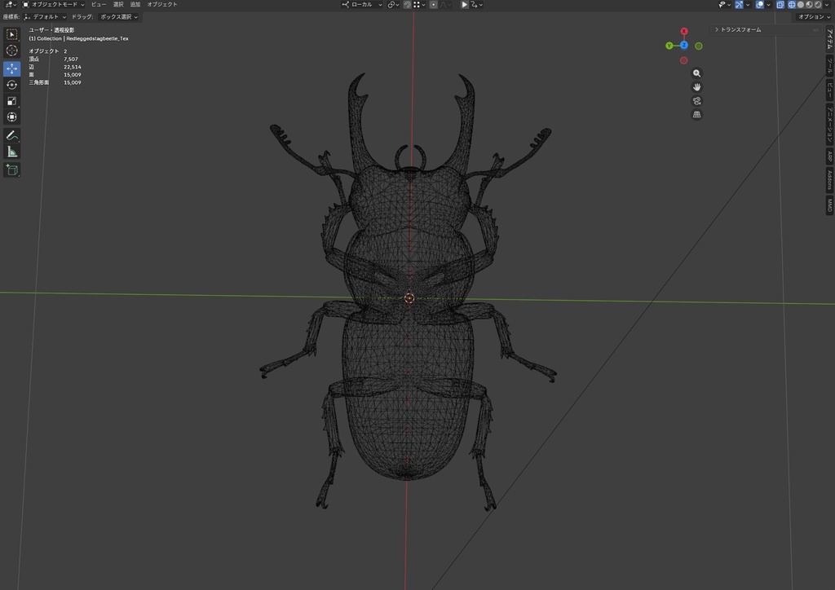Screen dimensions: 835x590
Task: Open the snapping elements dropdown
Action: click(420, 4)
